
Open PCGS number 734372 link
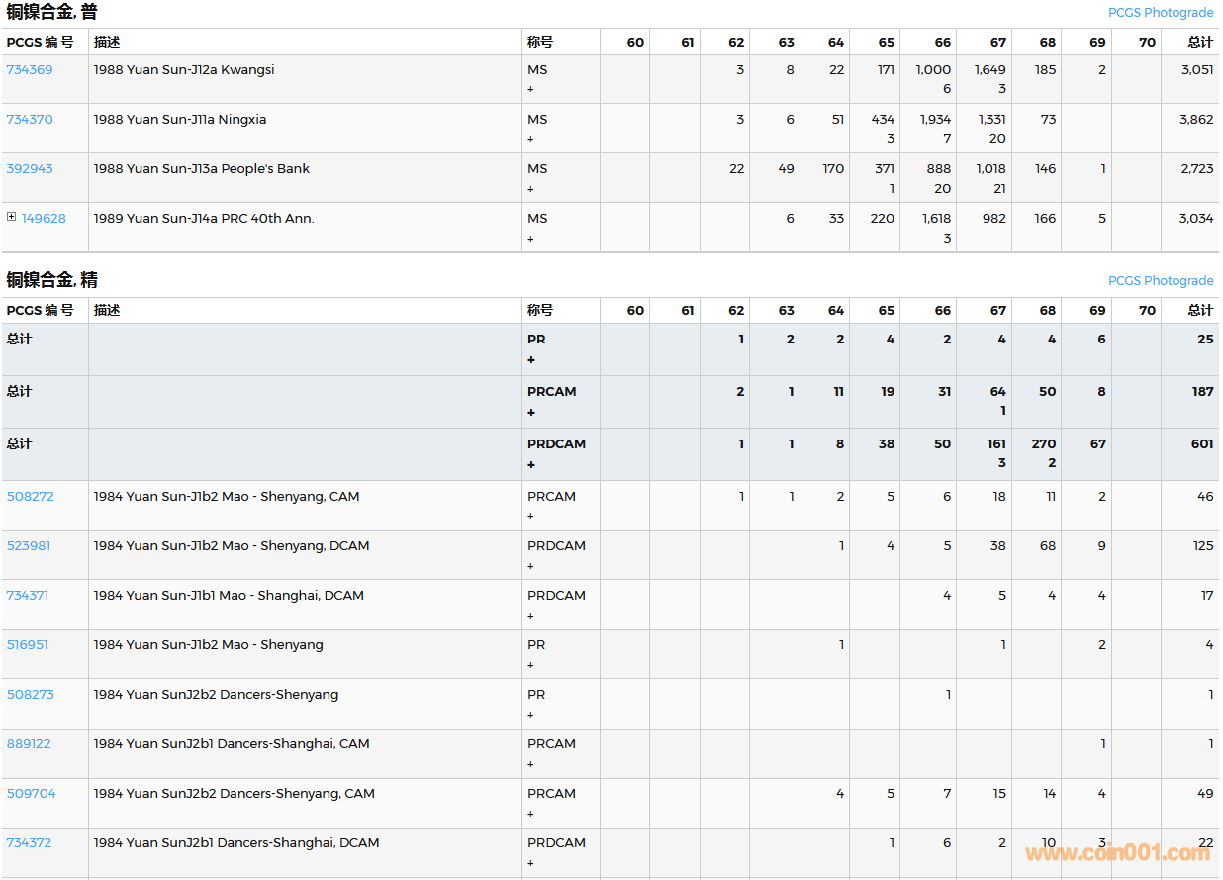point(29,843)
